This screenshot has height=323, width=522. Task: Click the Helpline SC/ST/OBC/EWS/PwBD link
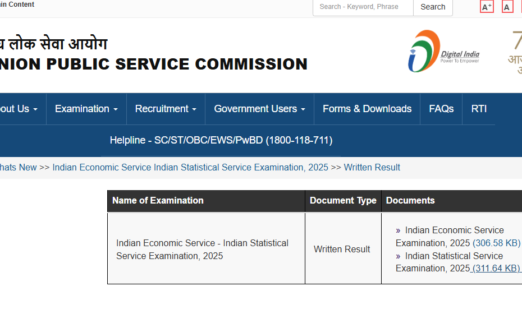(221, 140)
